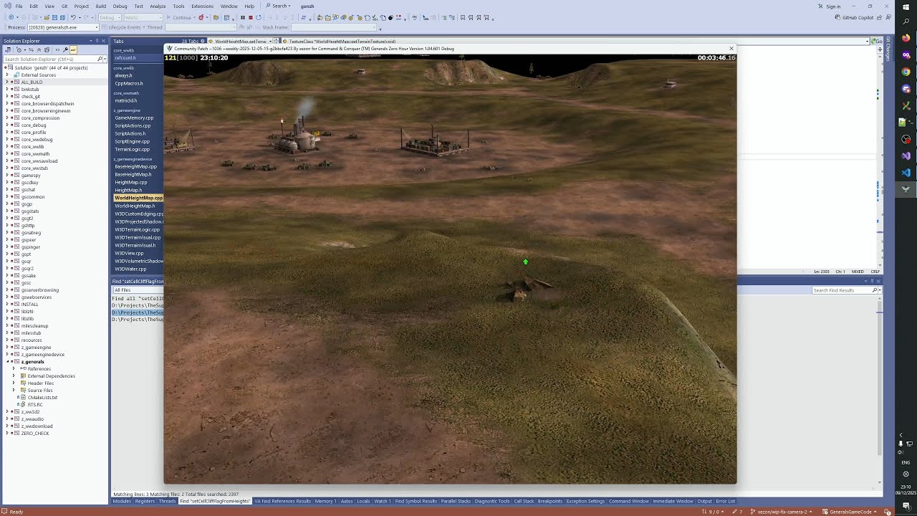Click the Navigate Backward toolbar icon
Viewport: 917px width, 516px height.
[x=11, y=17]
